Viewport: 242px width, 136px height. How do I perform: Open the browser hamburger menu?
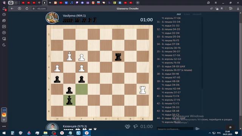pyautogui.click(x=216, y=3)
